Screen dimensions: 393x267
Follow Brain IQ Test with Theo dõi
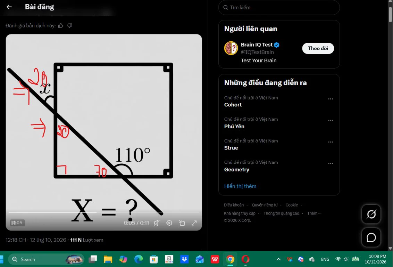coord(318,48)
